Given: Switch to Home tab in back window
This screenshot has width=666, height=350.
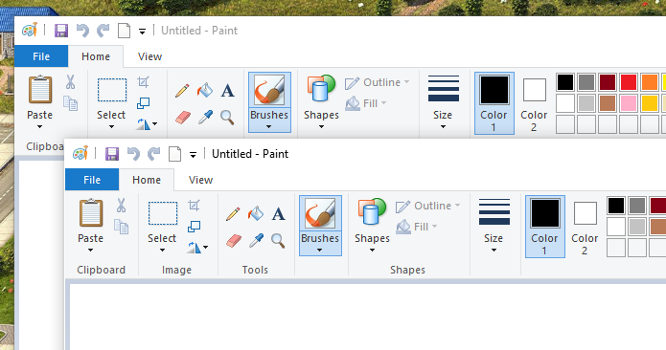Looking at the screenshot, I should tap(96, 56).
